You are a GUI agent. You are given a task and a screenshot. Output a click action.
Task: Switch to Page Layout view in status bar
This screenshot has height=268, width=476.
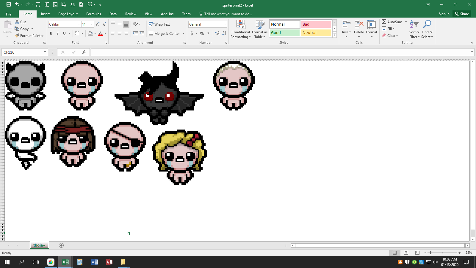pyautogui.click(x=406, y=253)
